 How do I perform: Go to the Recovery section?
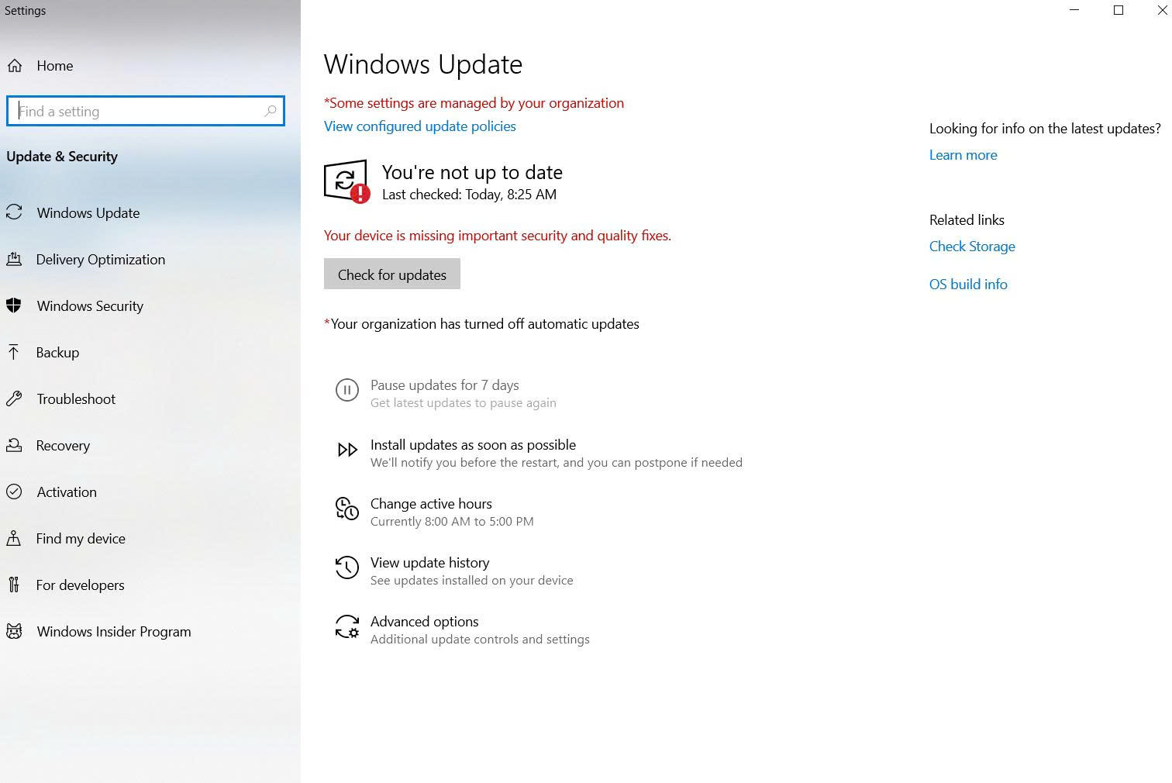tap(63, 445)
